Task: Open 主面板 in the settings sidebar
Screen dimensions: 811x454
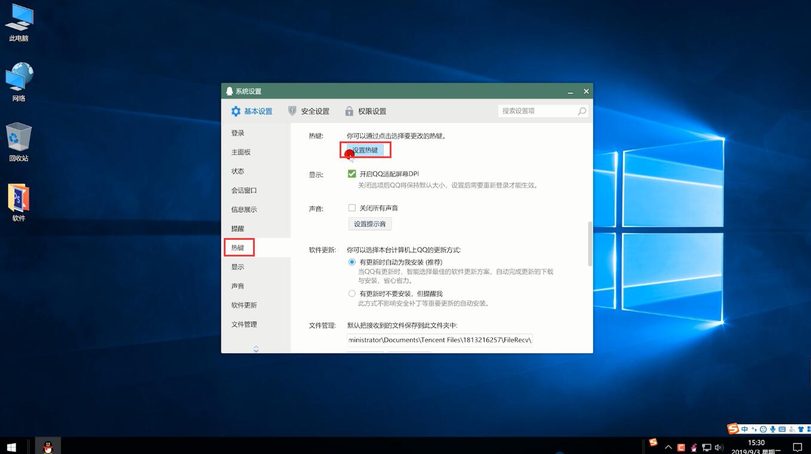Action: tap(256, 152)
